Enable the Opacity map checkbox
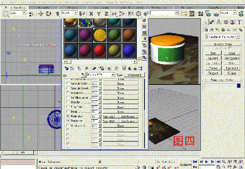 click(x=68, y=102)
